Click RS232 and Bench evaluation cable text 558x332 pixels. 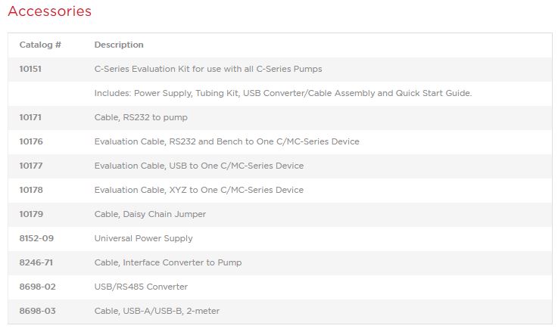pyautogui.click(x=226, y=141)
